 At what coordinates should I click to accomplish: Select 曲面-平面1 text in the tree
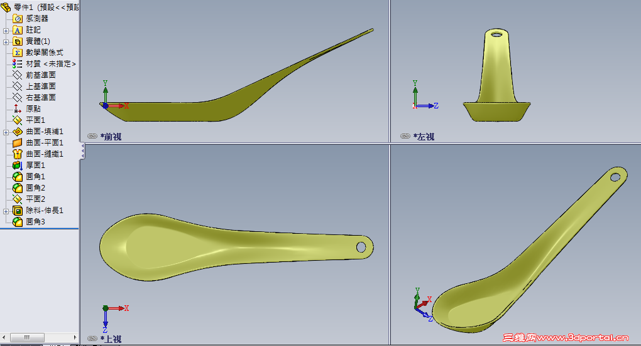45,143
